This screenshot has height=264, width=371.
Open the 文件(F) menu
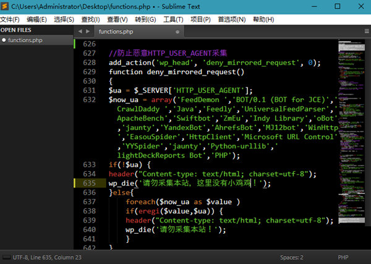[x=10, y=19]
